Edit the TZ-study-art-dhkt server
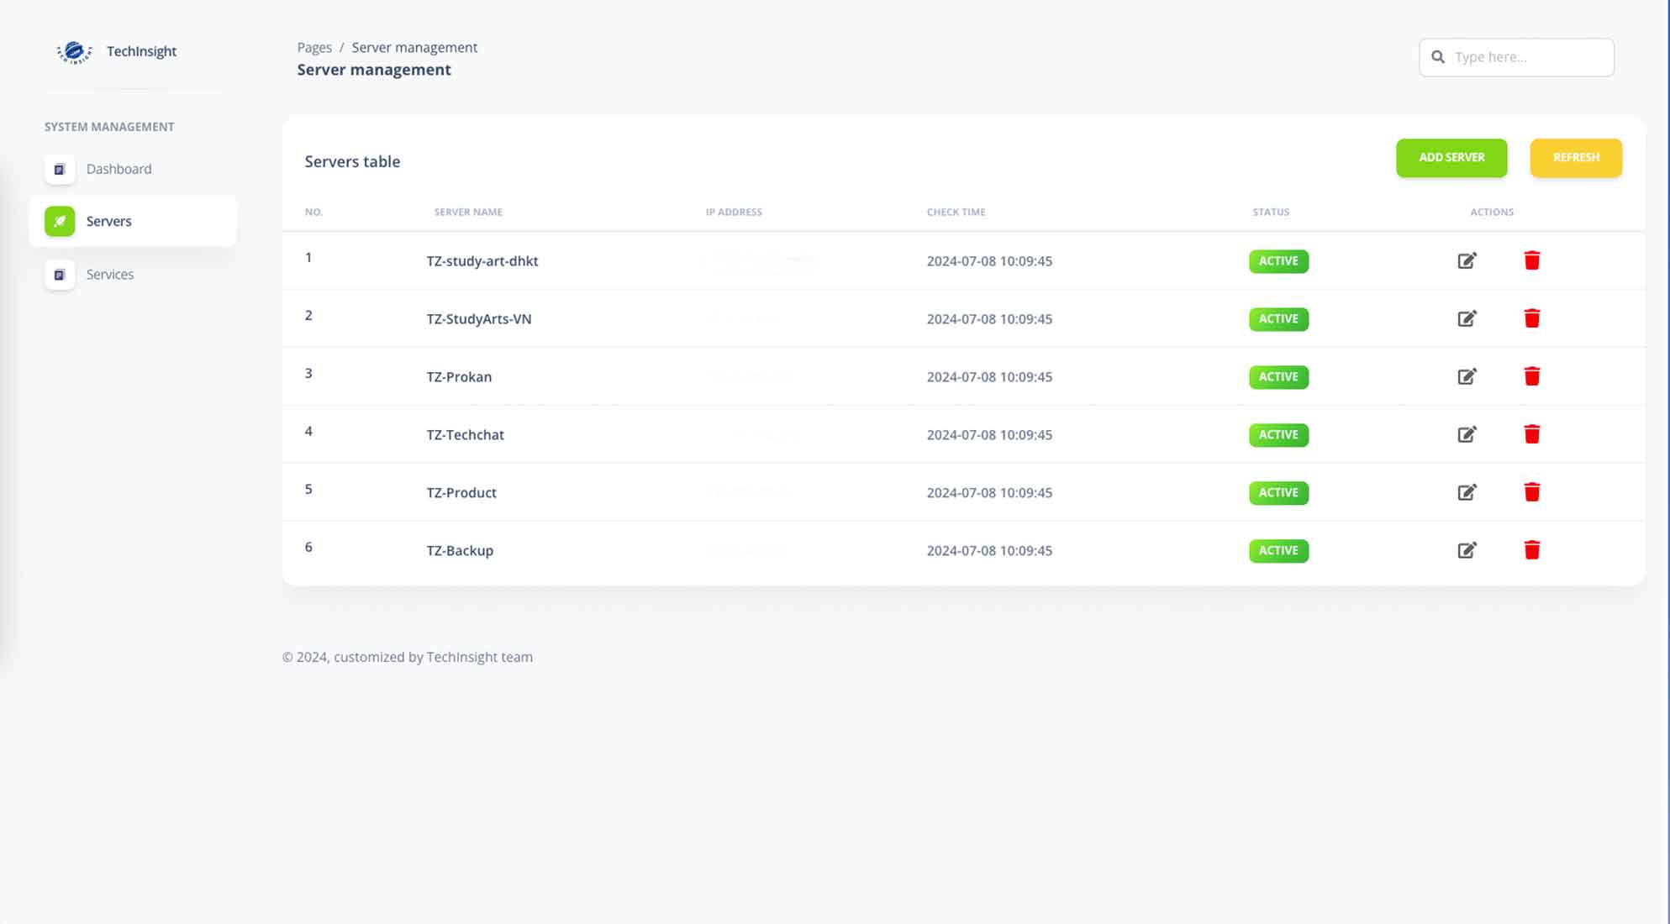This screenshot has height=924, width=1670. 1467,260
